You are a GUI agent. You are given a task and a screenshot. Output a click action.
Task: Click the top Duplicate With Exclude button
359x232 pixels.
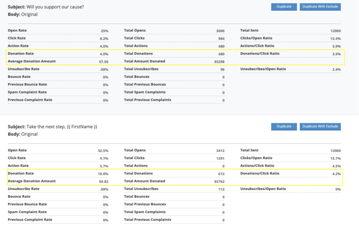click(320, 7)
